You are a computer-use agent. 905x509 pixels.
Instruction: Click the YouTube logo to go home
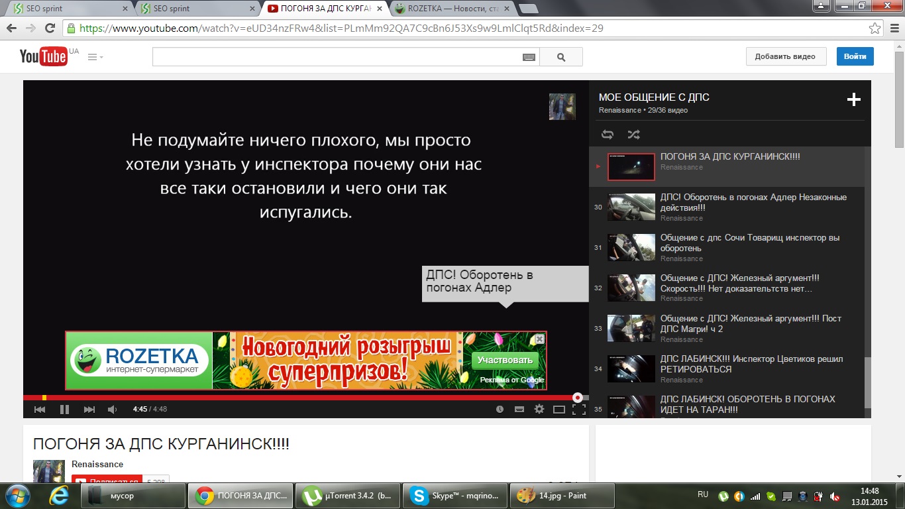(44, 56)
